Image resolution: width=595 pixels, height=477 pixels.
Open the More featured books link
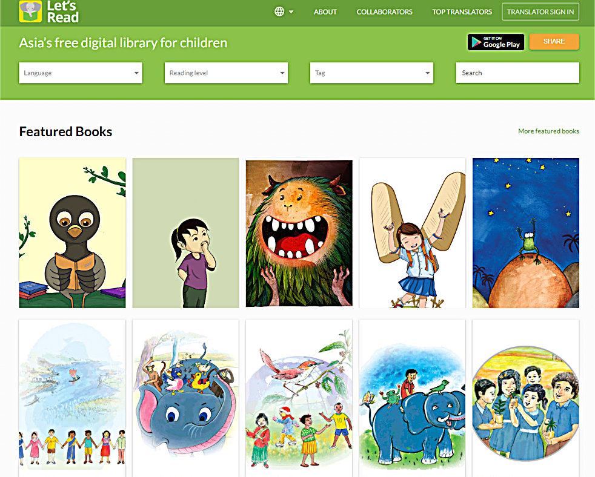548,131
